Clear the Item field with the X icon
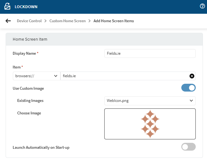 (x=192, y=76)
